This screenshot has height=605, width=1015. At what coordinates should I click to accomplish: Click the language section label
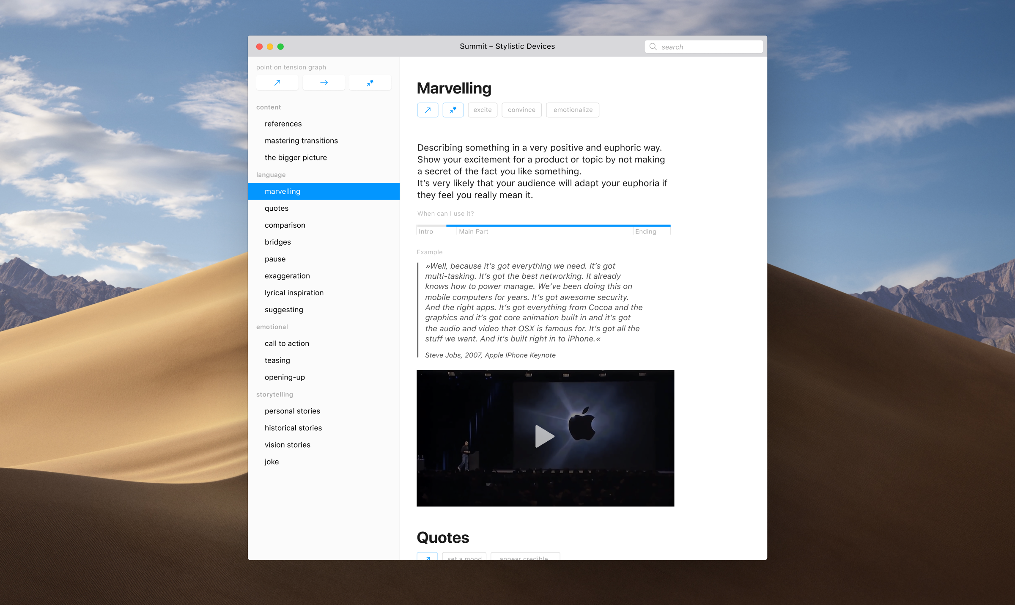coord(271,175)
